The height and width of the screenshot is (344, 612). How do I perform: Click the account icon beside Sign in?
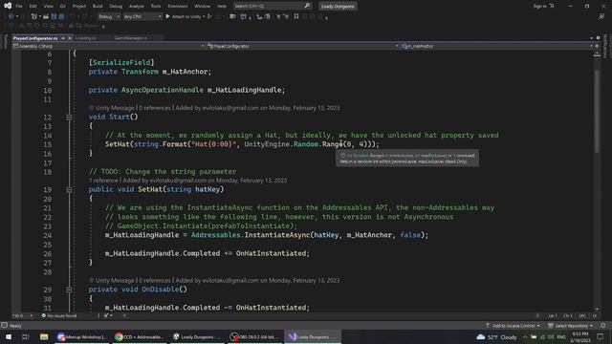[552, 6]
